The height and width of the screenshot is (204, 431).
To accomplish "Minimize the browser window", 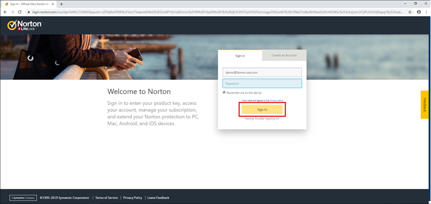I will 406,3.
